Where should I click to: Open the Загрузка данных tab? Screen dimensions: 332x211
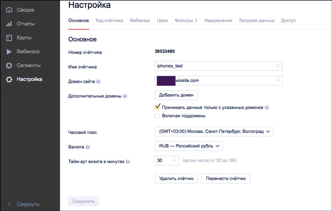(x=256, y=21)
